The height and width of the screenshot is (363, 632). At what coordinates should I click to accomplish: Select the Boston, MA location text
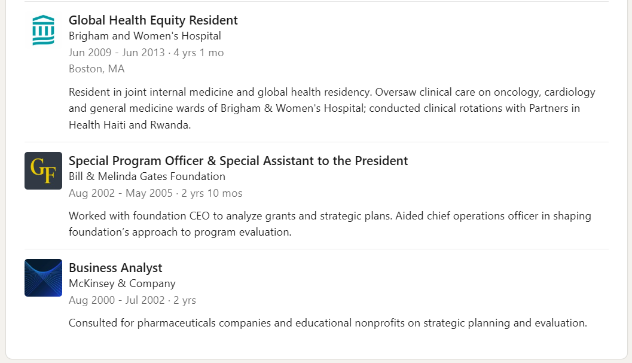[x=96, y=69]
